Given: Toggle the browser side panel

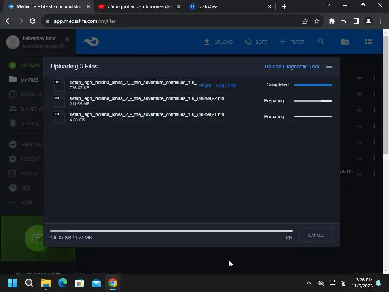Looking at the screenshot, I should coord(356,21).
